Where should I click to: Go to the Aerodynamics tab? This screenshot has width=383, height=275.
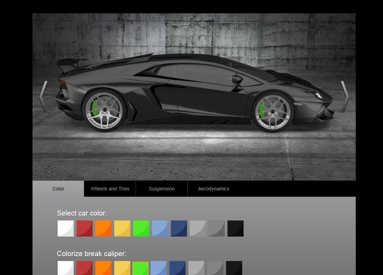214,189
